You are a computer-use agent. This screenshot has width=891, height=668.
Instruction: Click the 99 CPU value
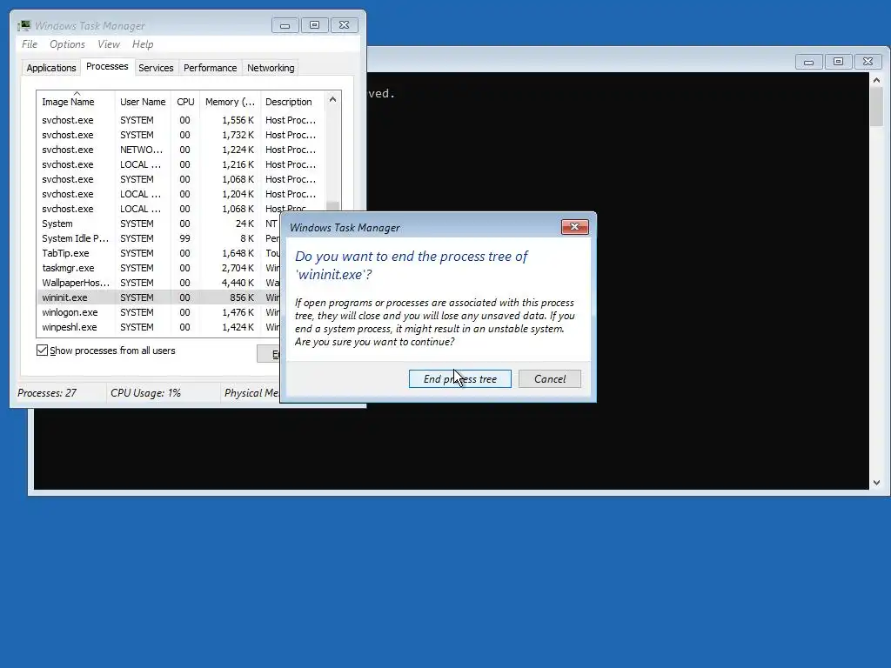(184, 238)
